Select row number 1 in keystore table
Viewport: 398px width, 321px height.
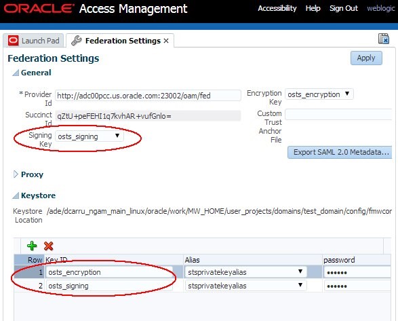29,272
